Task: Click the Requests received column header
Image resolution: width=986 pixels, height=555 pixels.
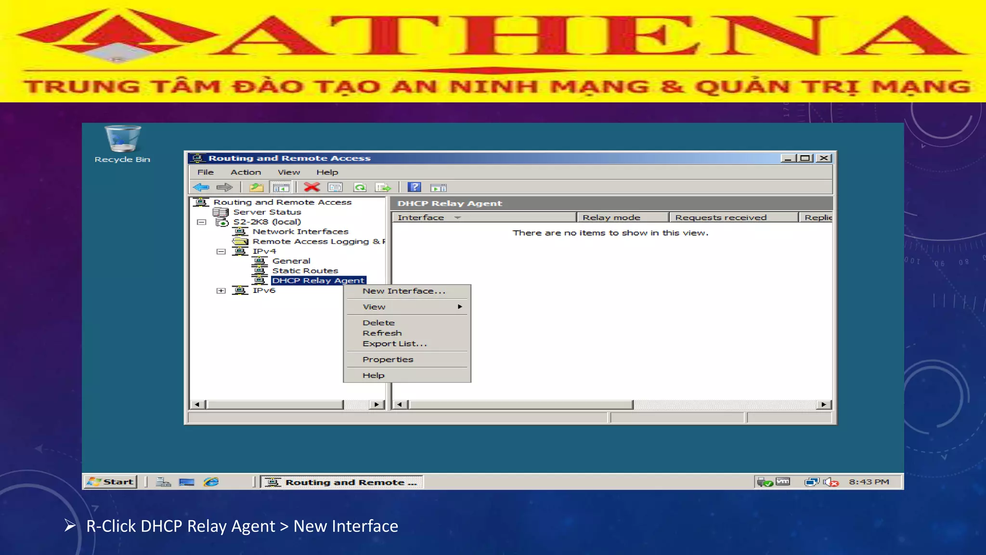Action: (734, 217)
